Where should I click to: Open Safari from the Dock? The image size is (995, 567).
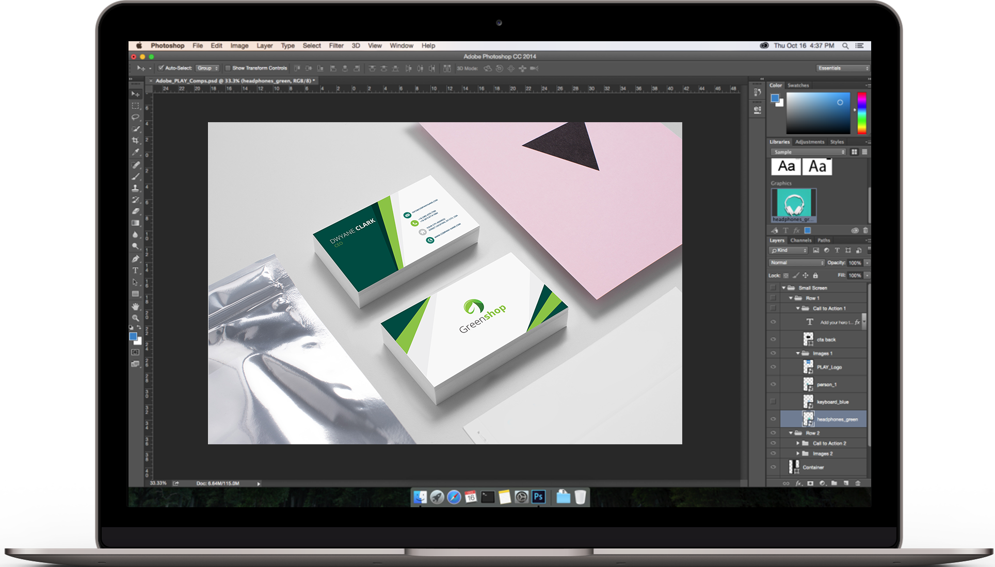click(x=454, y=497)
